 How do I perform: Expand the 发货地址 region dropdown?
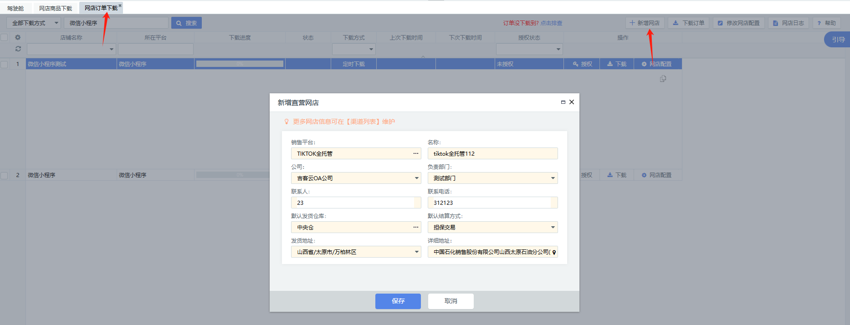click(417, 252)
